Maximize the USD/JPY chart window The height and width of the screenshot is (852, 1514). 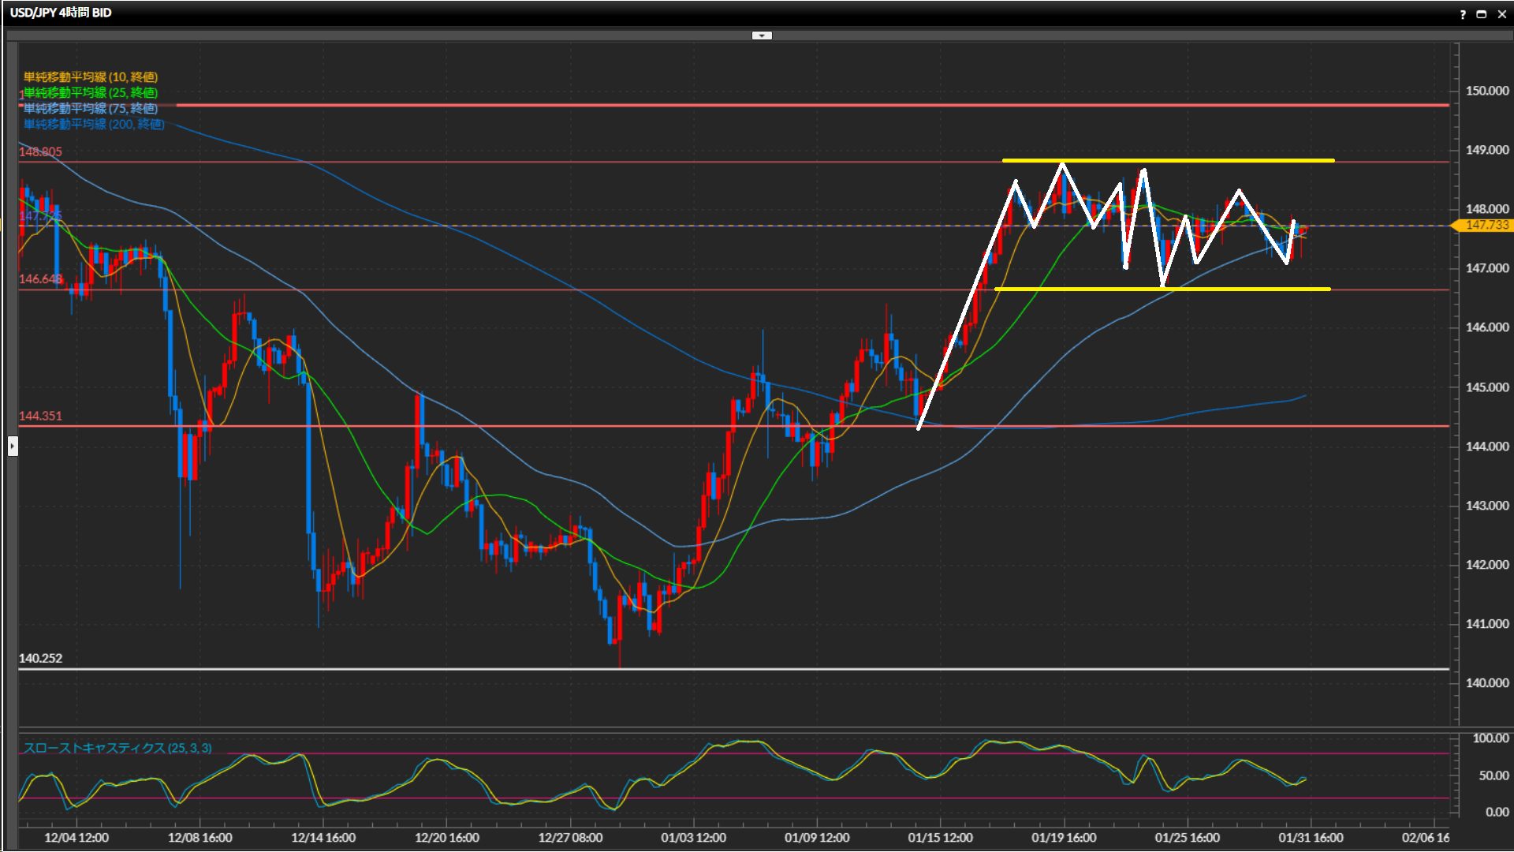1482,14
